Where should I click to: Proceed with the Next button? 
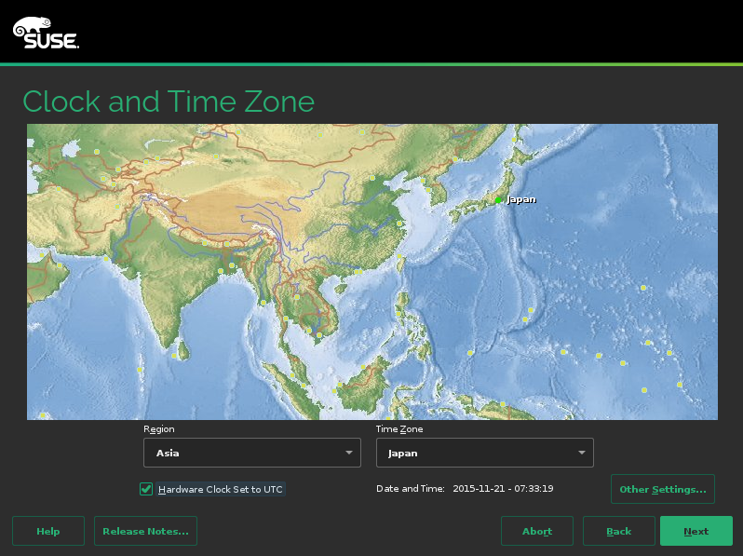tap(696, 531)
